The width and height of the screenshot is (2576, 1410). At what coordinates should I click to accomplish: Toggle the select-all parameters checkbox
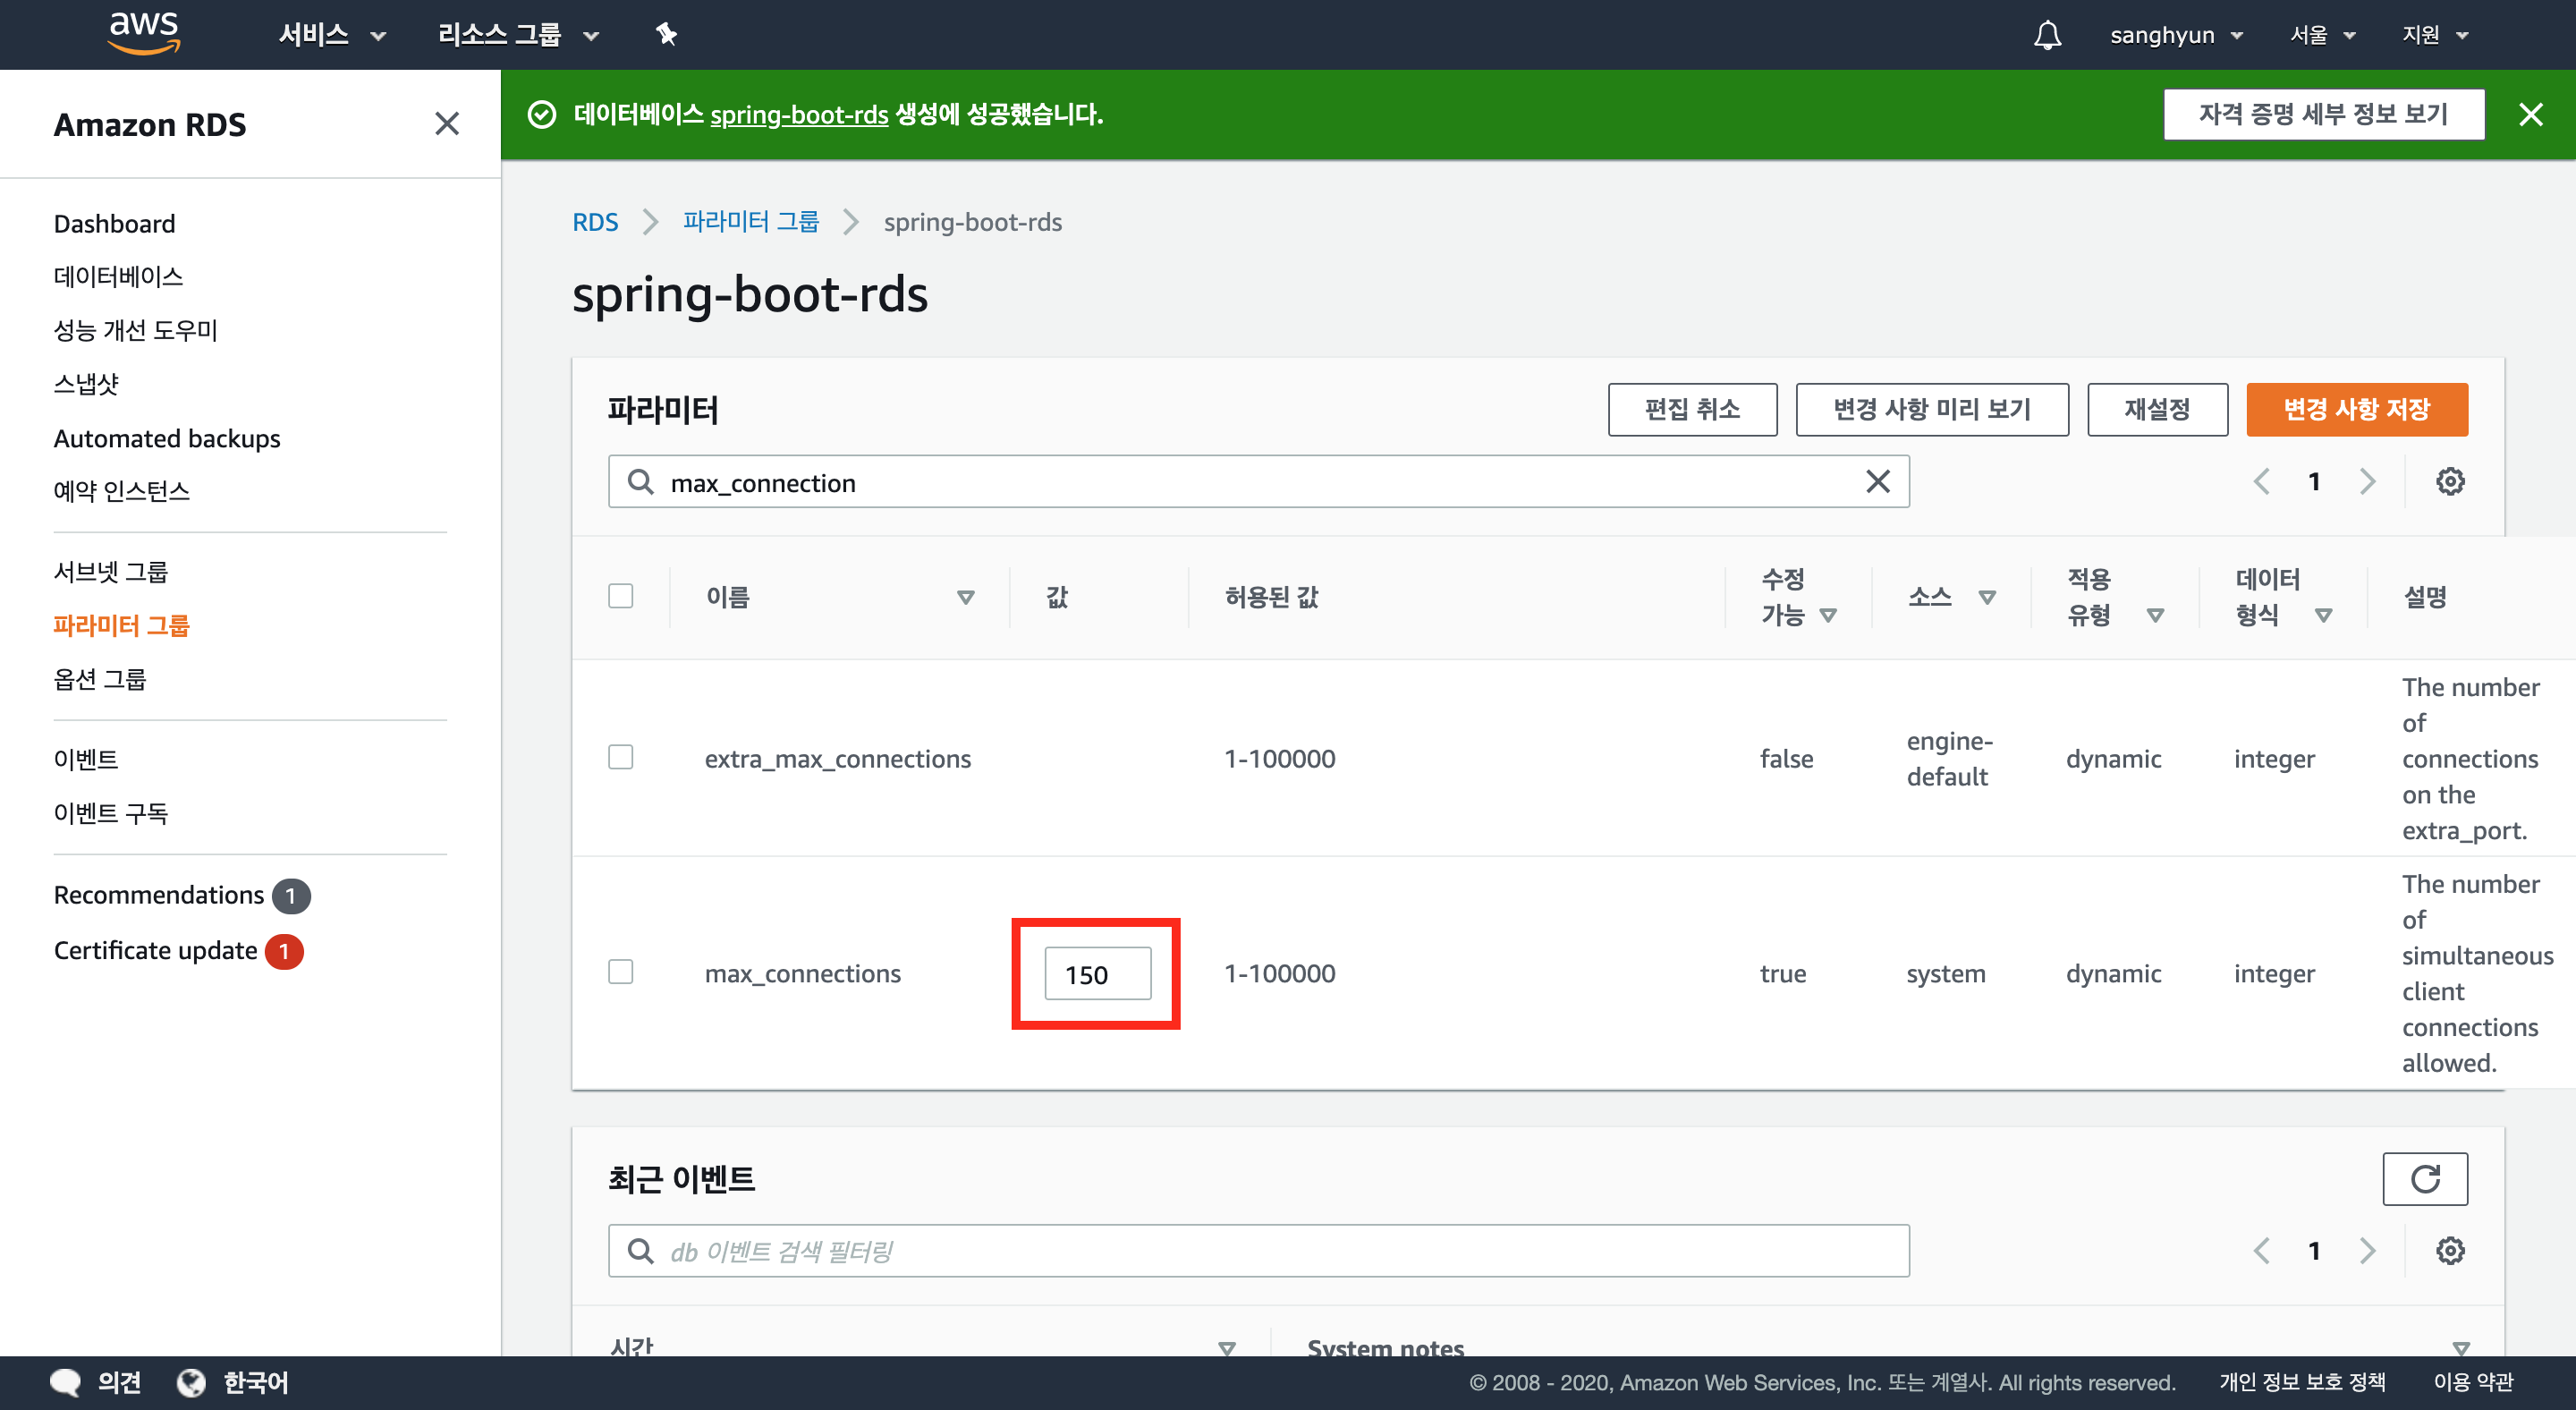coord(621,596)
